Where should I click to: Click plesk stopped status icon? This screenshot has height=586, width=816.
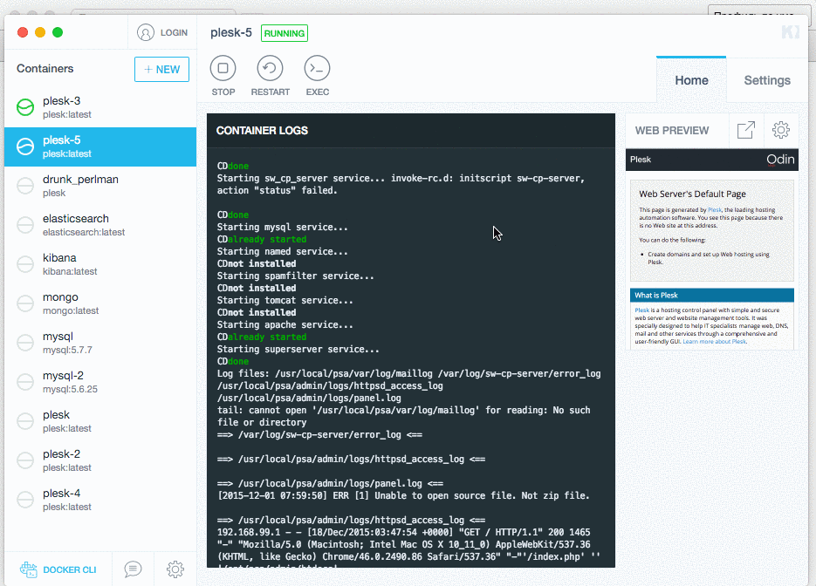(25, 421)
